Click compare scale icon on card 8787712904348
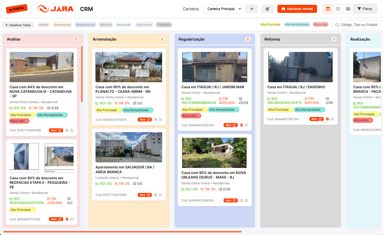The height and width of the screenshot is (235, 383). pyautogui.click(x=72, y=130)
